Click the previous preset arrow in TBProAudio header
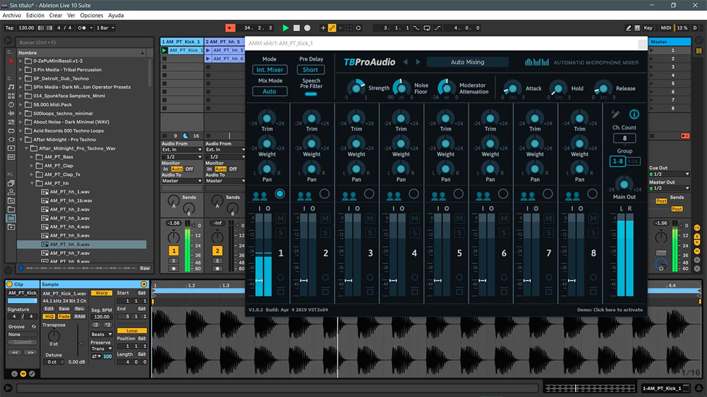Image resolution: width=707 pixels, height=397 pixels. [405, 62]
